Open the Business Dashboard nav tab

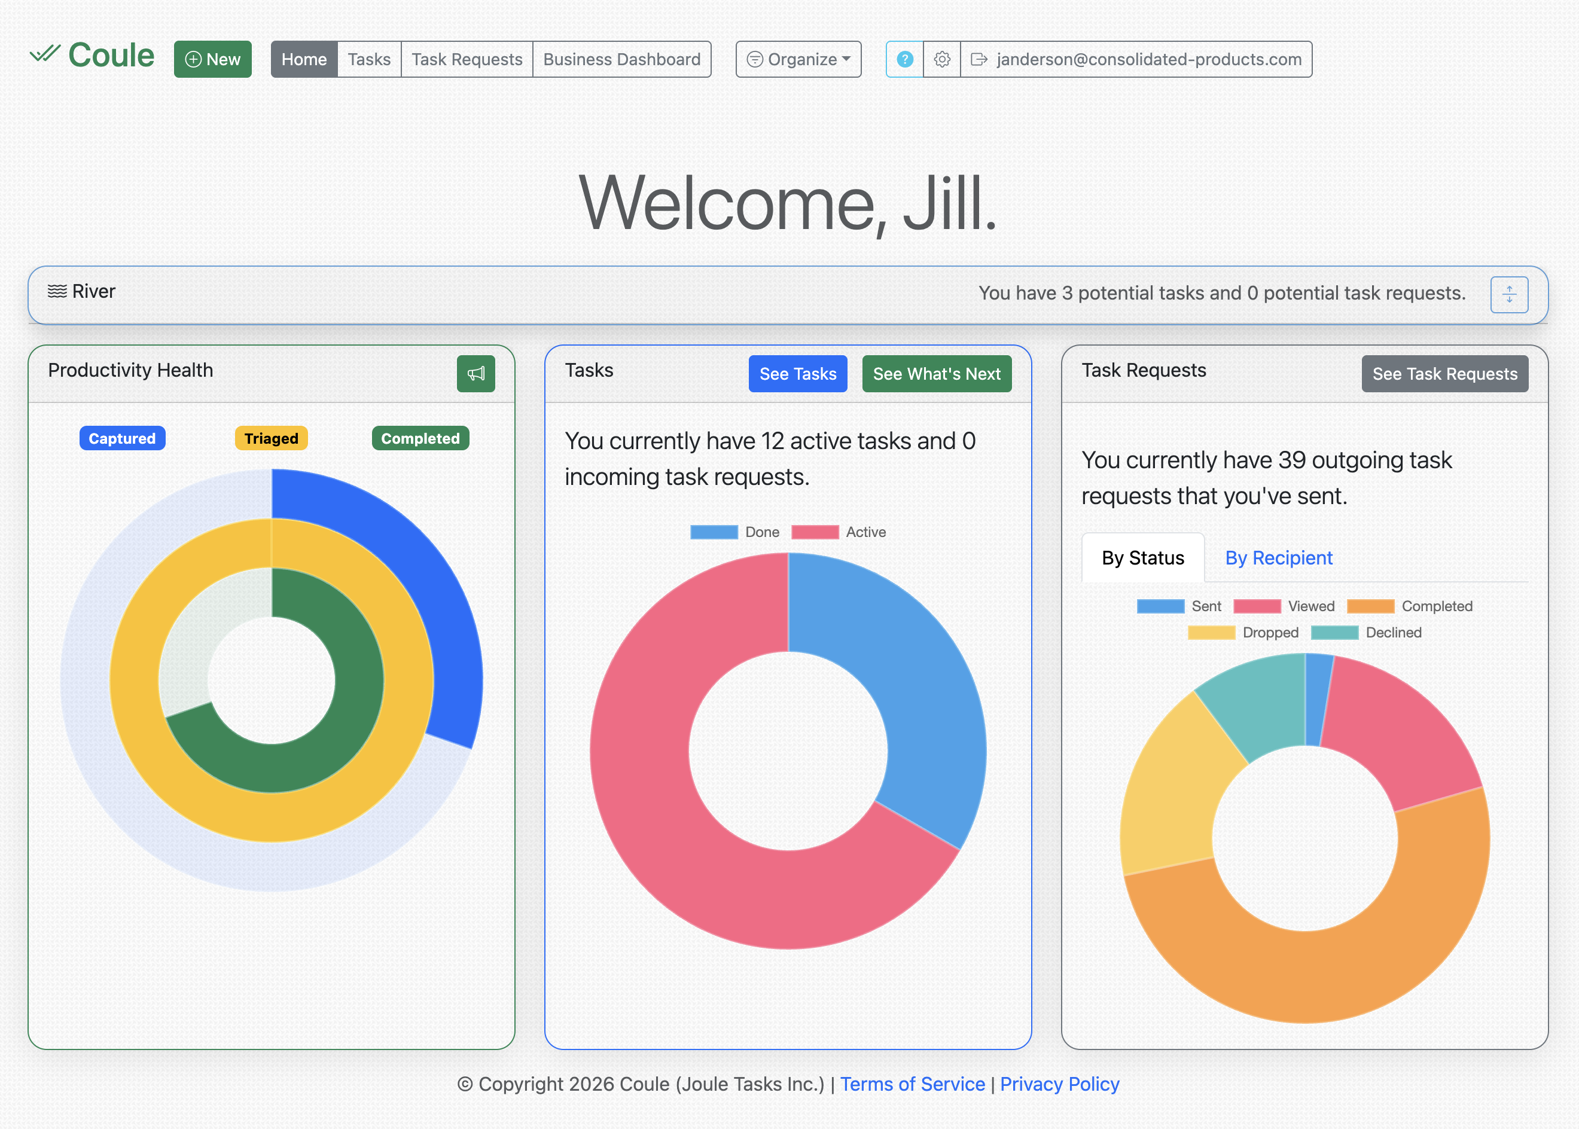tap(621, 59)
